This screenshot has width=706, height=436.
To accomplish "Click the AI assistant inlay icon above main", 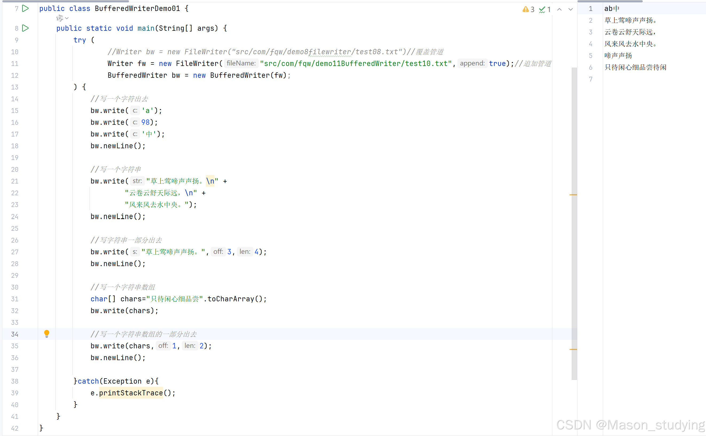I will tap(59, 18).
